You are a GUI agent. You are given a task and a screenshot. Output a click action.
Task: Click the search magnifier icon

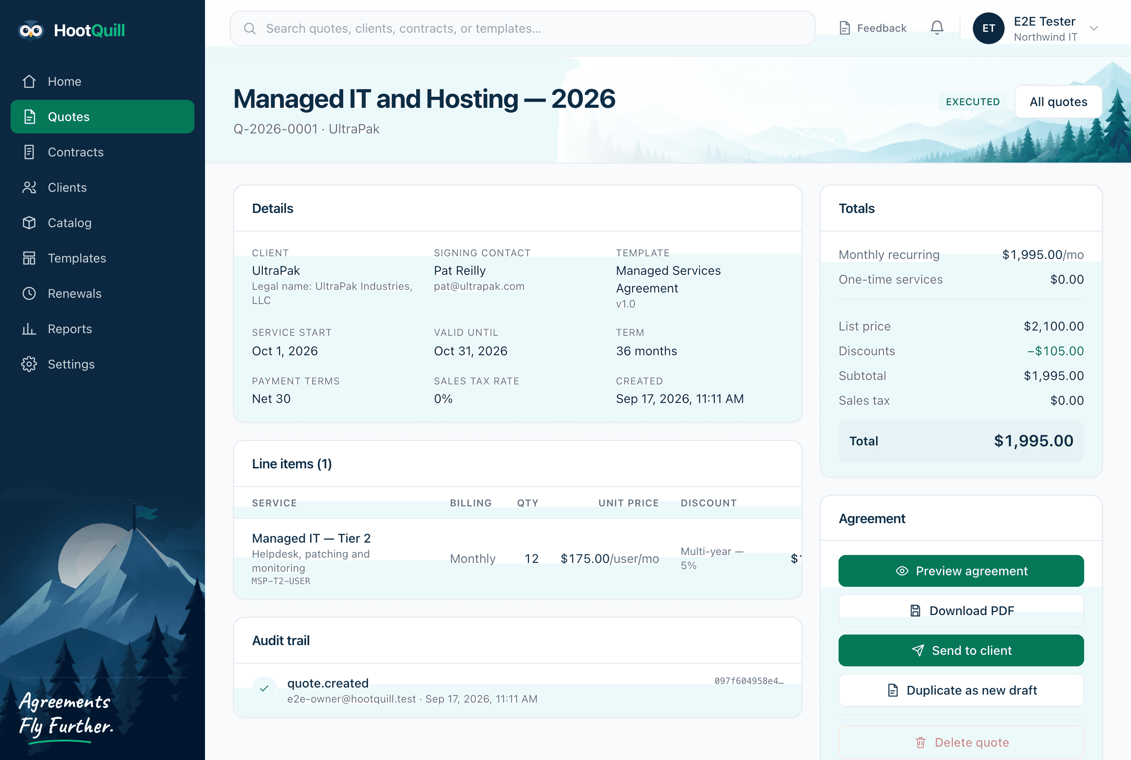pos(250,29)
